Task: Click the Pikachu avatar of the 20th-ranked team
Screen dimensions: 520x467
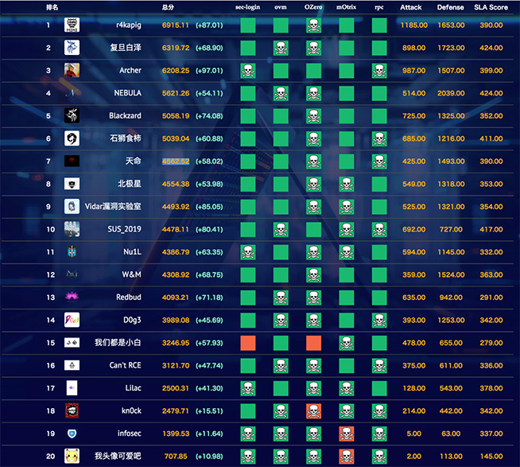Action: tap(72, 456)
